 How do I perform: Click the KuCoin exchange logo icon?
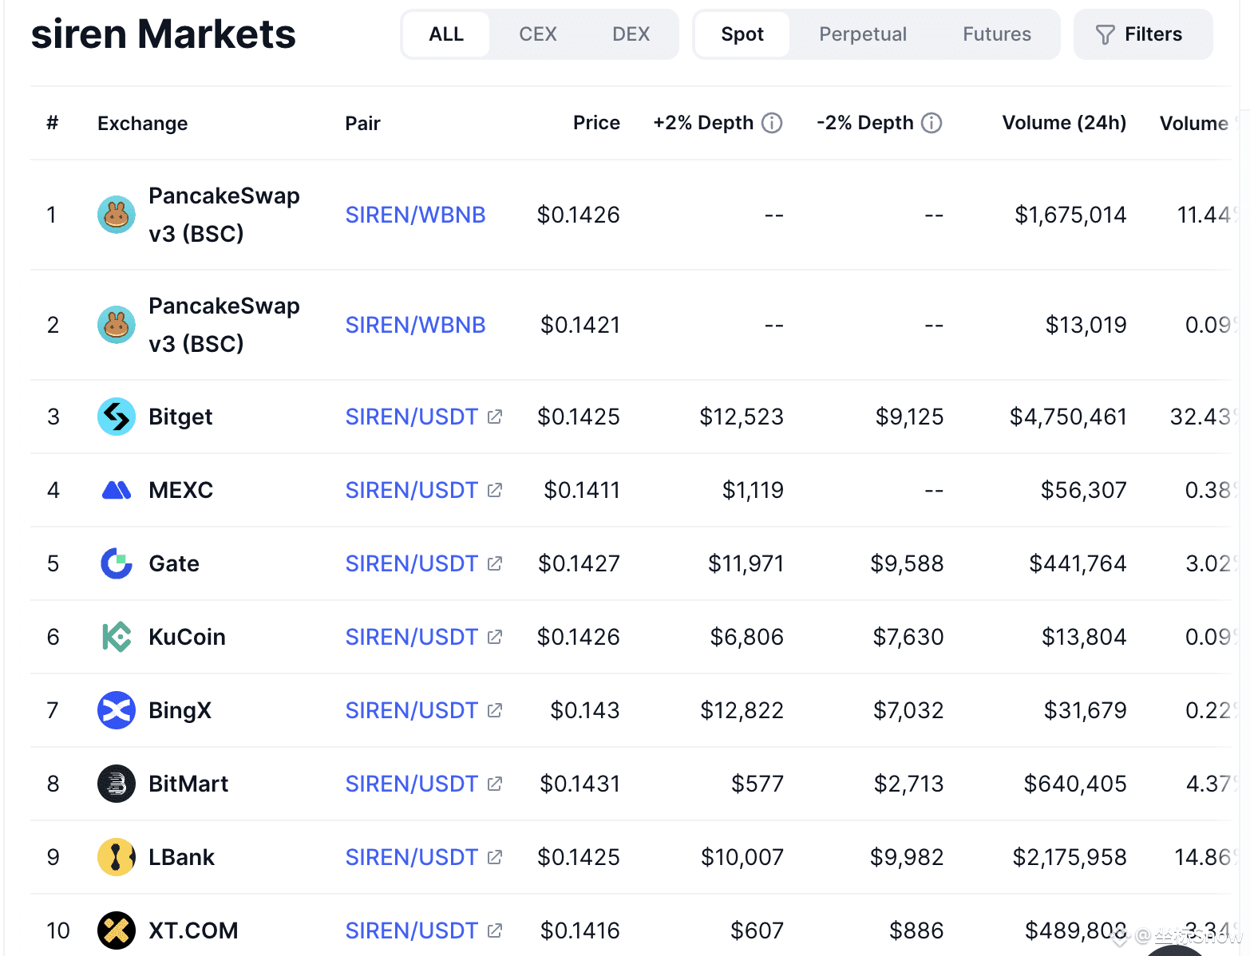coord(117,637)
